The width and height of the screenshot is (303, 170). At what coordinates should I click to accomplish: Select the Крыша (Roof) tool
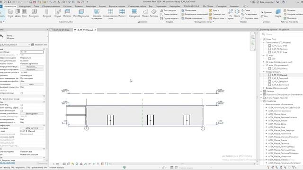58,13
